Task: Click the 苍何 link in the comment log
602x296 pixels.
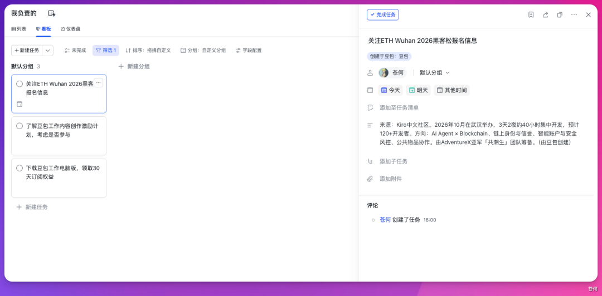Action: (385, 220)
